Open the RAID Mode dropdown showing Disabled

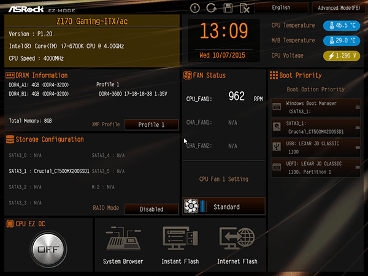coord(151,209)
